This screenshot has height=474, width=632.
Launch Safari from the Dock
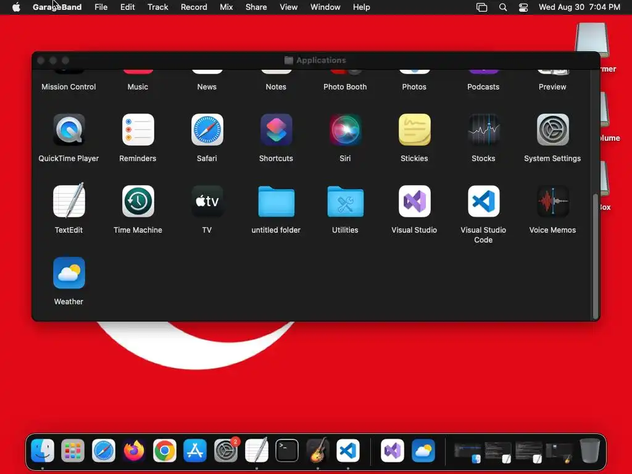pyautogui.click(x=104, y=450)
